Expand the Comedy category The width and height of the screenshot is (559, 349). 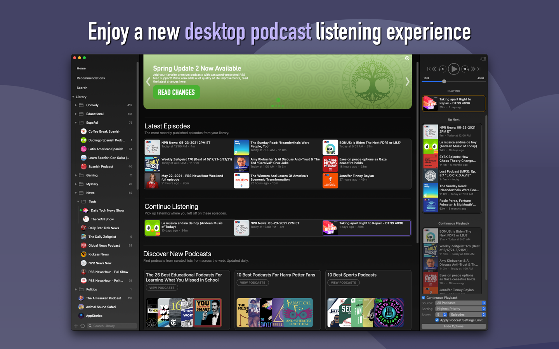(76, 105)
